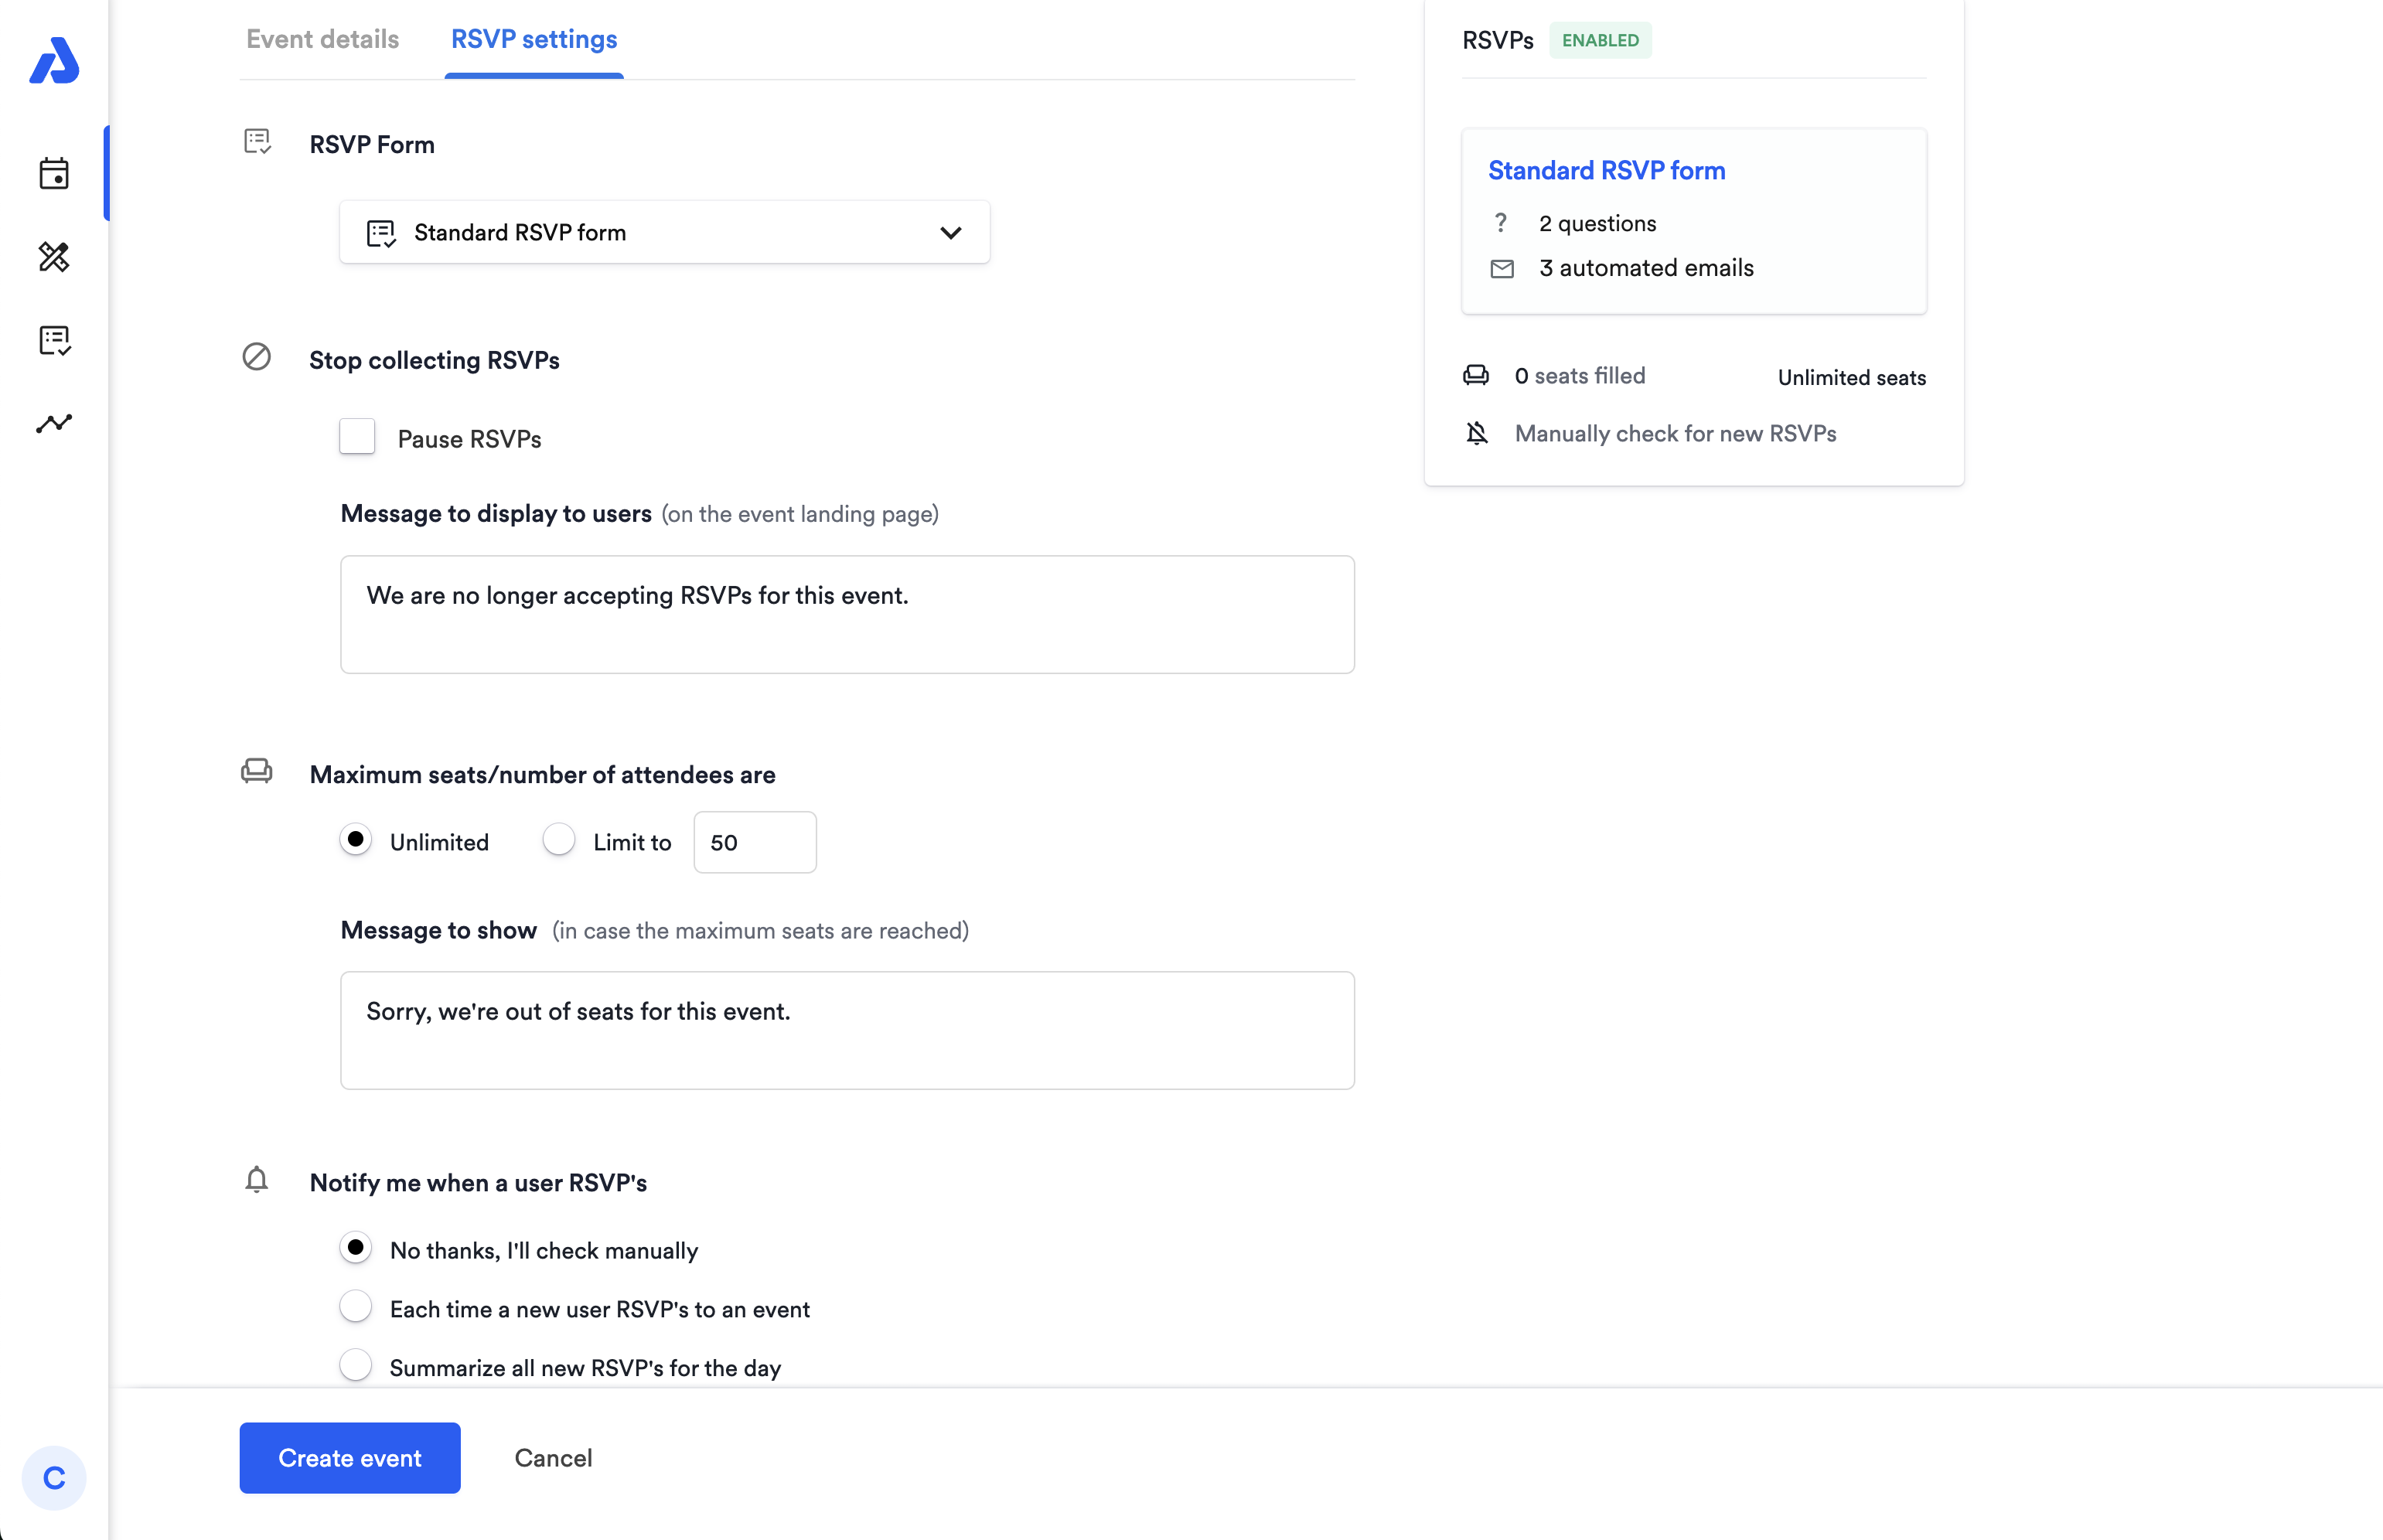
Task: Click the Cancel link
Action: pos(553,1457)
